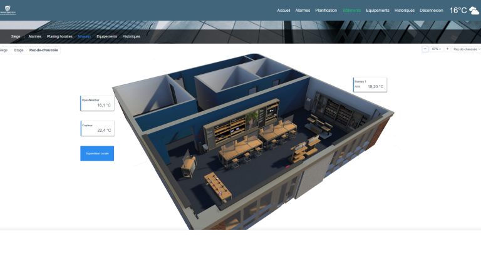Select the OpenWeather temperature card
Screen dimensions: 481x270
pos(97,103)
